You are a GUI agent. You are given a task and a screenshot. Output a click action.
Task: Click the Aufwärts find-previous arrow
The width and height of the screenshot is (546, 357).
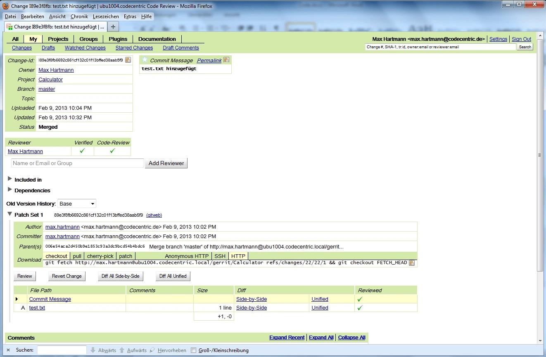[122, 350]
